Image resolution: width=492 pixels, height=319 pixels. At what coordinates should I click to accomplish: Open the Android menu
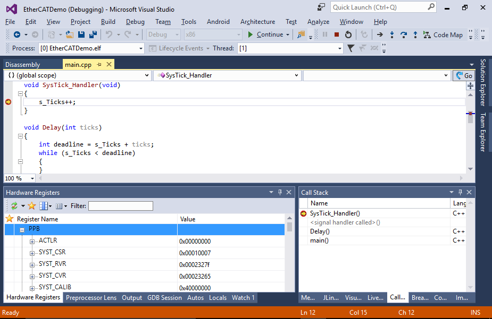coord(218,22)
